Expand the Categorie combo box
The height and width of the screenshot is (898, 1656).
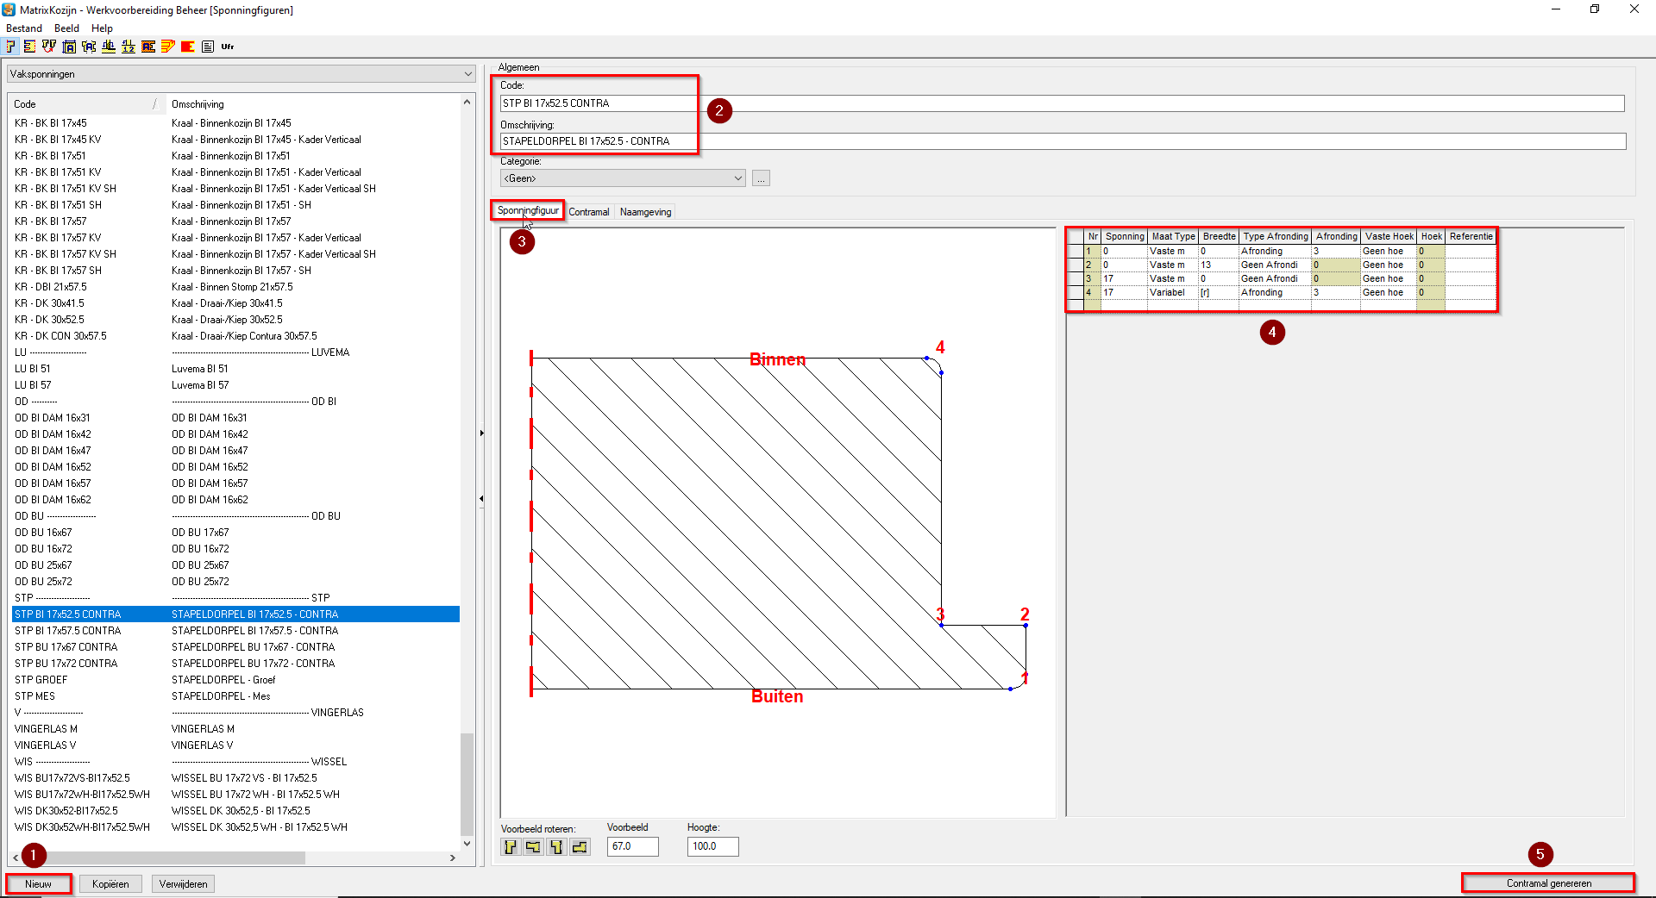pyautogui.click(x=737, y=178)
